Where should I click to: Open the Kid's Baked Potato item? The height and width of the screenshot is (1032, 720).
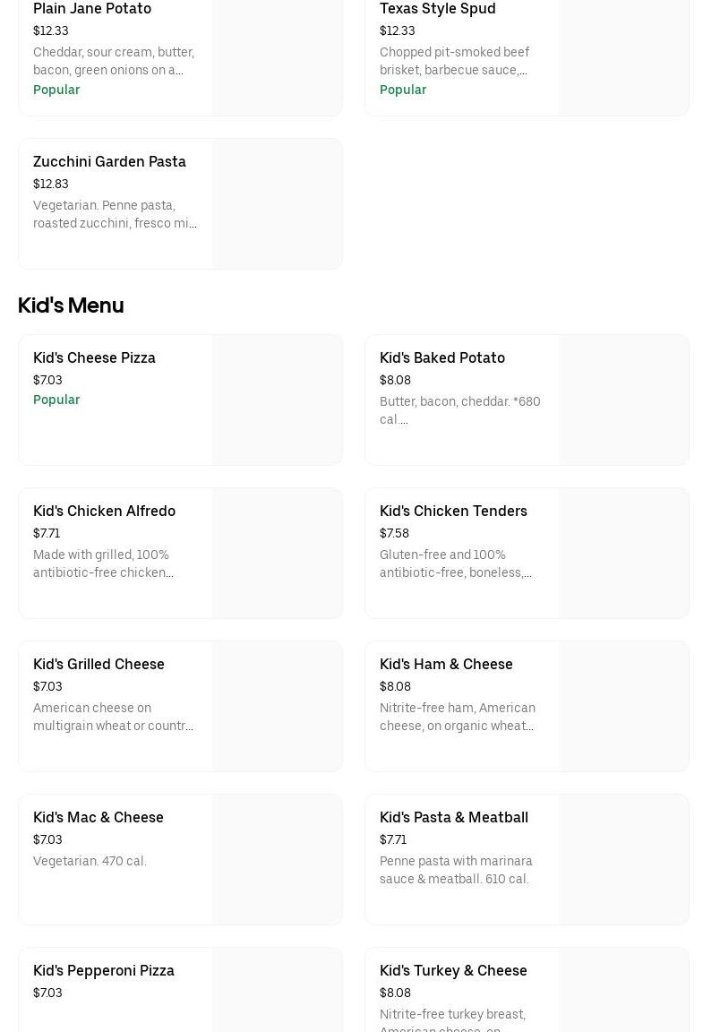pos(442,358)
